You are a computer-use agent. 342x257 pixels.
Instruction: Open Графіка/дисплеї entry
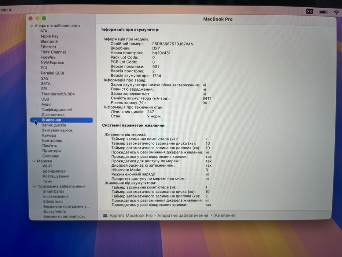[57, 110]
